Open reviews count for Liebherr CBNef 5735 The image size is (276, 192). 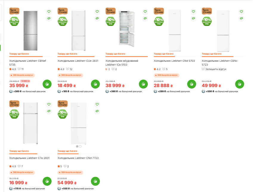click(x=21, y=69)
